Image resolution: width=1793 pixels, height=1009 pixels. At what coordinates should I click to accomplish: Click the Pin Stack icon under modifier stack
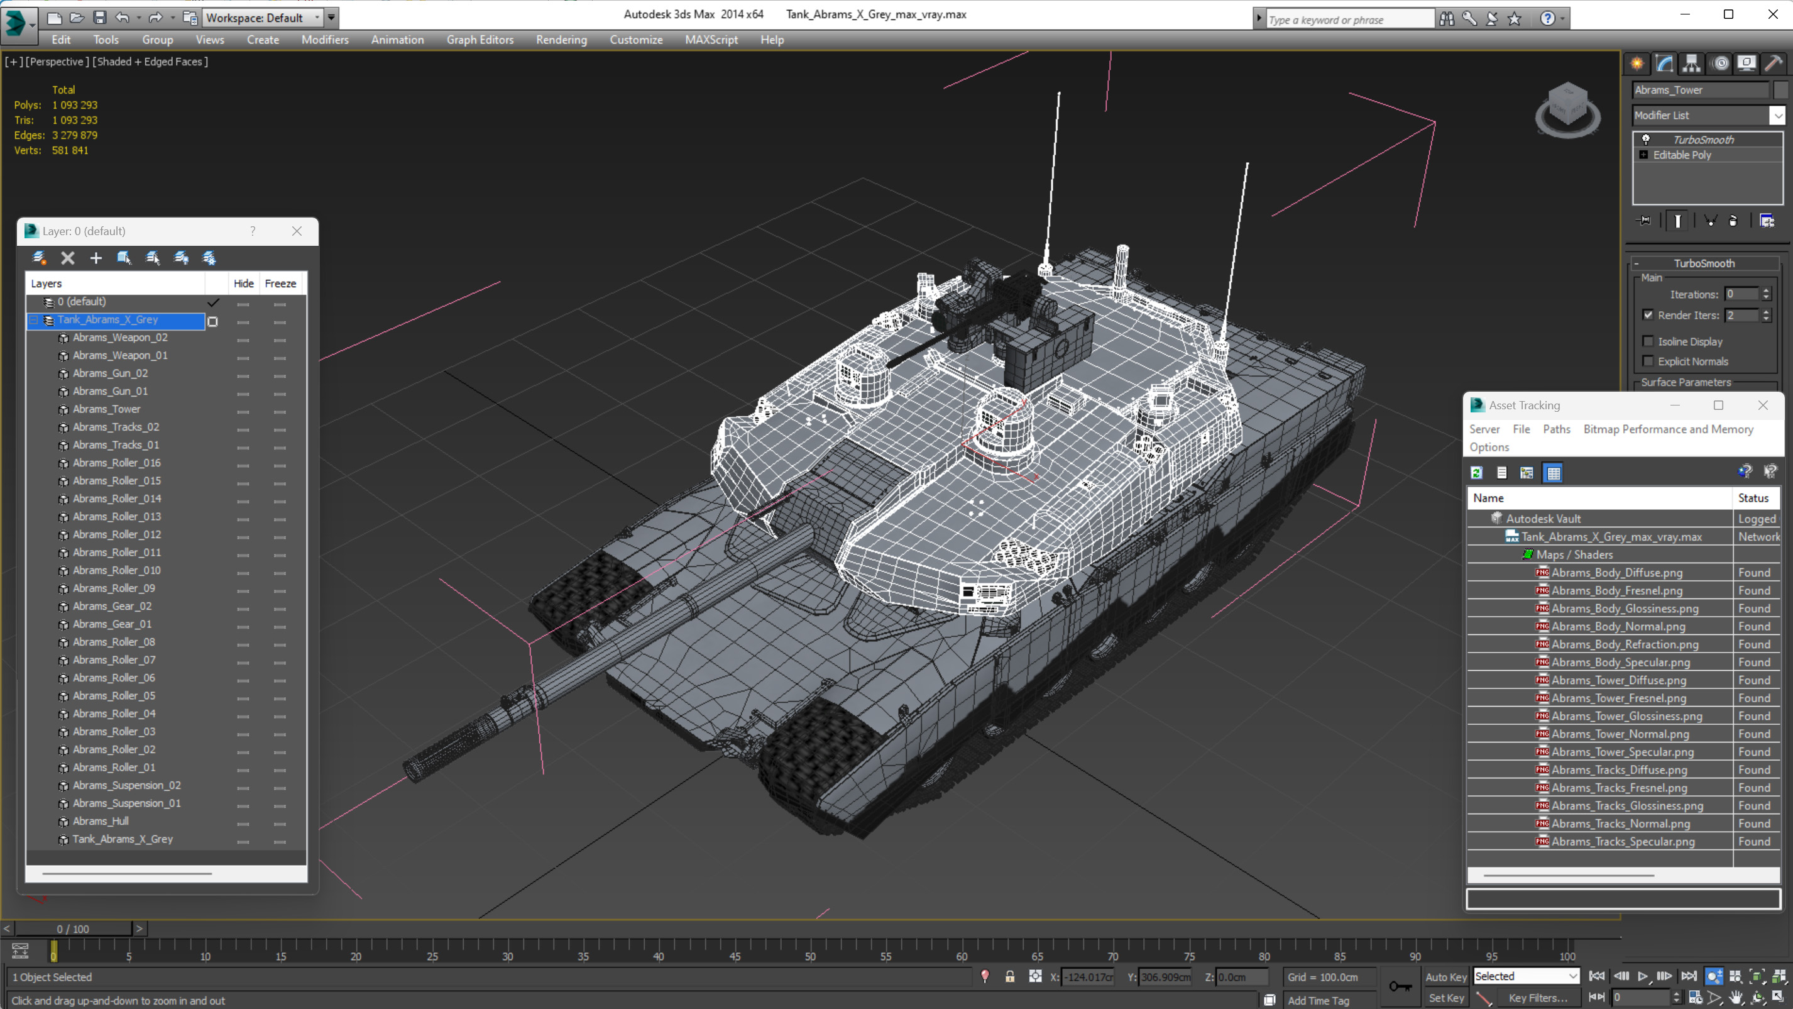[1645, 221]
